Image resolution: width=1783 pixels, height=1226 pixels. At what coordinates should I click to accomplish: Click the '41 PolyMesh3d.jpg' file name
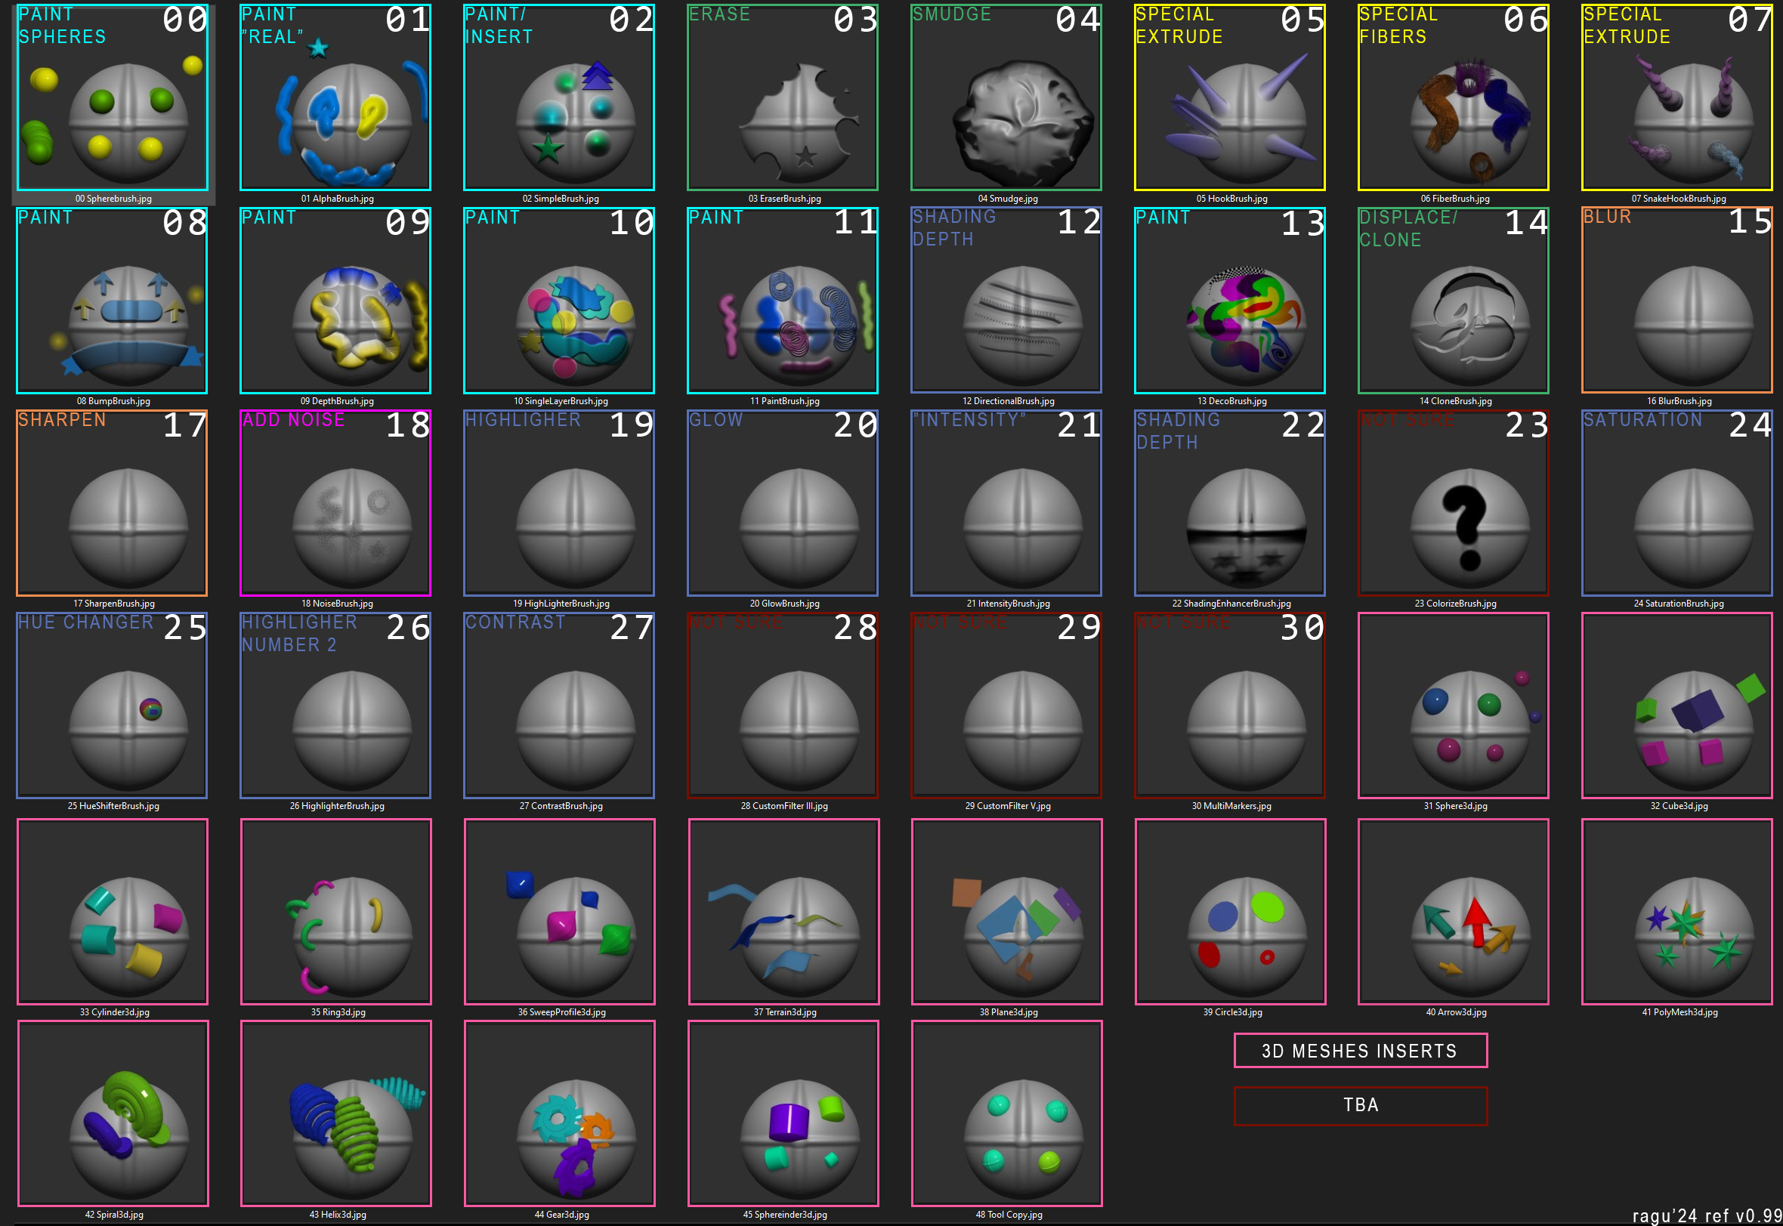pos(1679,1012)
